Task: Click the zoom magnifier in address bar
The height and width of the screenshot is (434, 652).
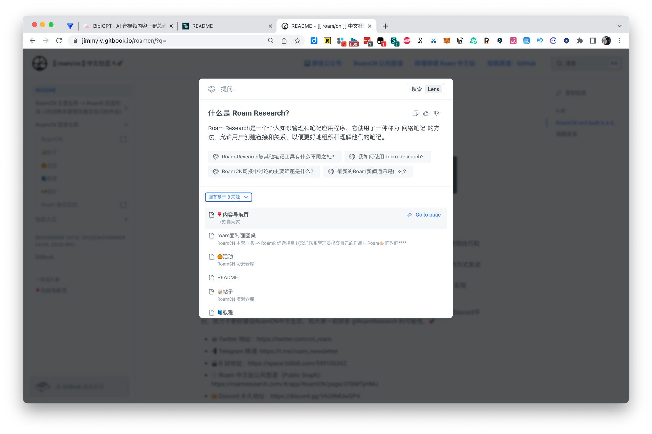Action: click(x=271, y=41)
